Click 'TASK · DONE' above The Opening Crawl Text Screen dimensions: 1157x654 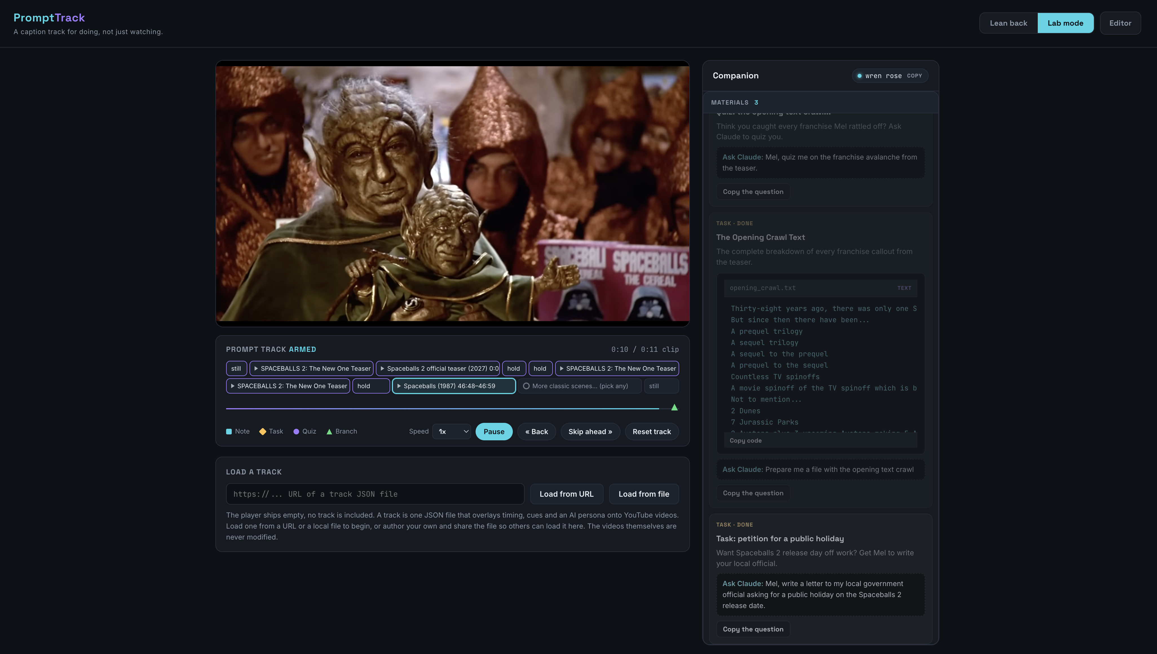pyautogui.click(x=734, y=223)
